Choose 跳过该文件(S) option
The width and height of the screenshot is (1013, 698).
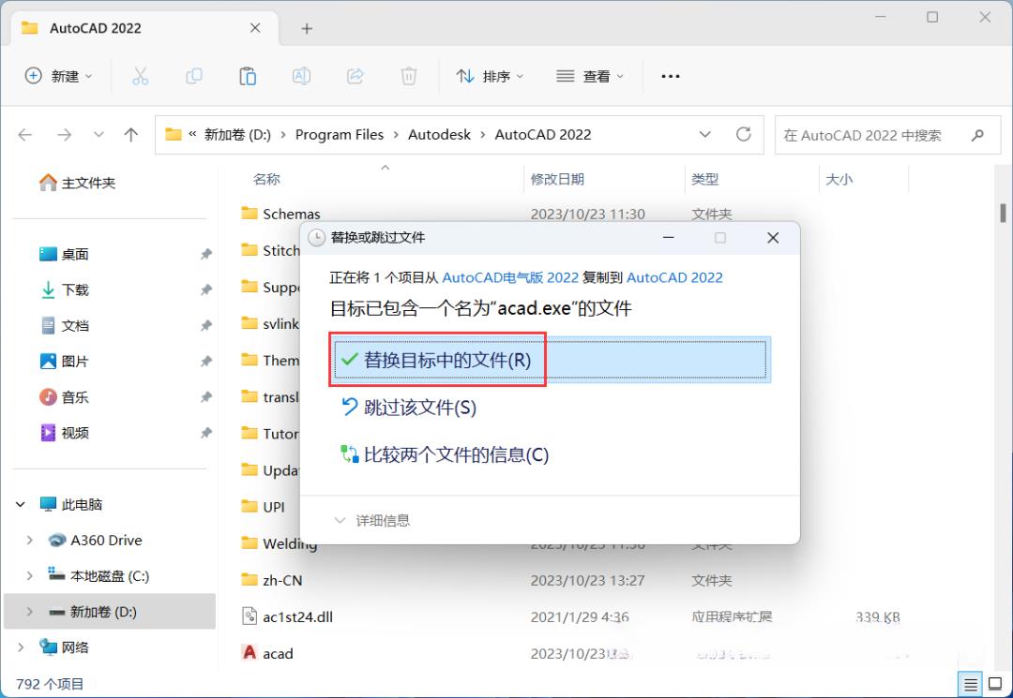coord(408,407)
